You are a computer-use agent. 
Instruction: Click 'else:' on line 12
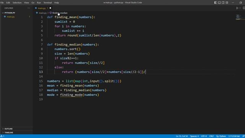[59, 67]
